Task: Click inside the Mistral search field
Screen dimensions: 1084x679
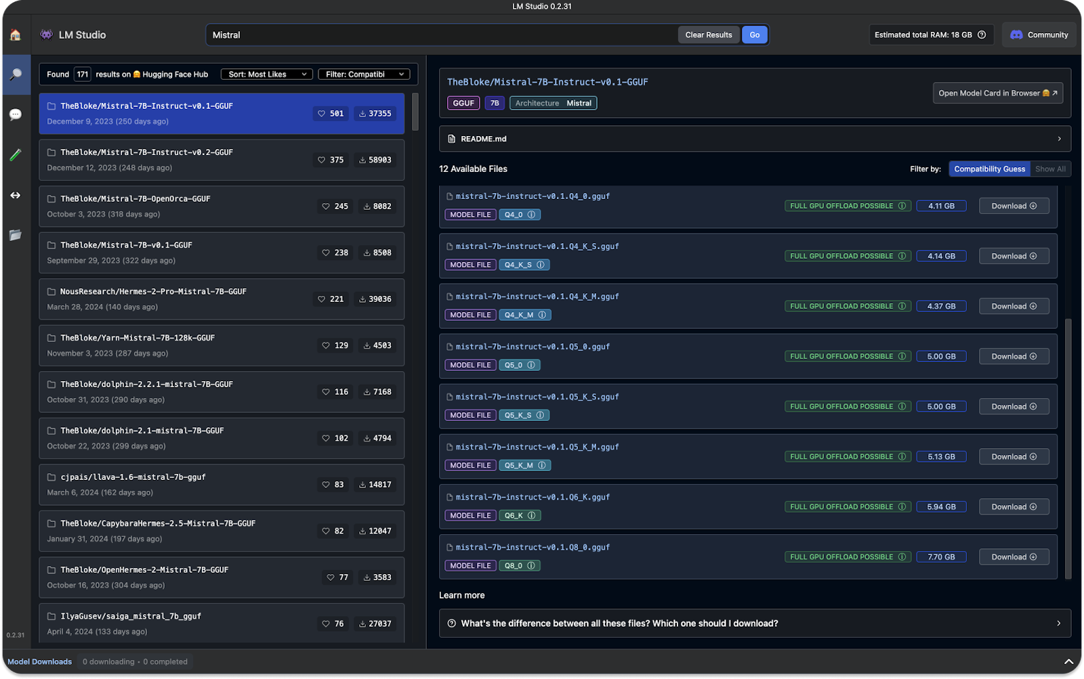Action: (440, 35)
